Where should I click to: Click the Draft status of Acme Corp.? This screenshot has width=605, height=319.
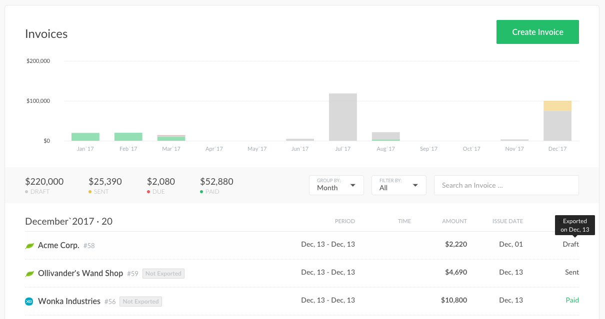pos(570,244)
